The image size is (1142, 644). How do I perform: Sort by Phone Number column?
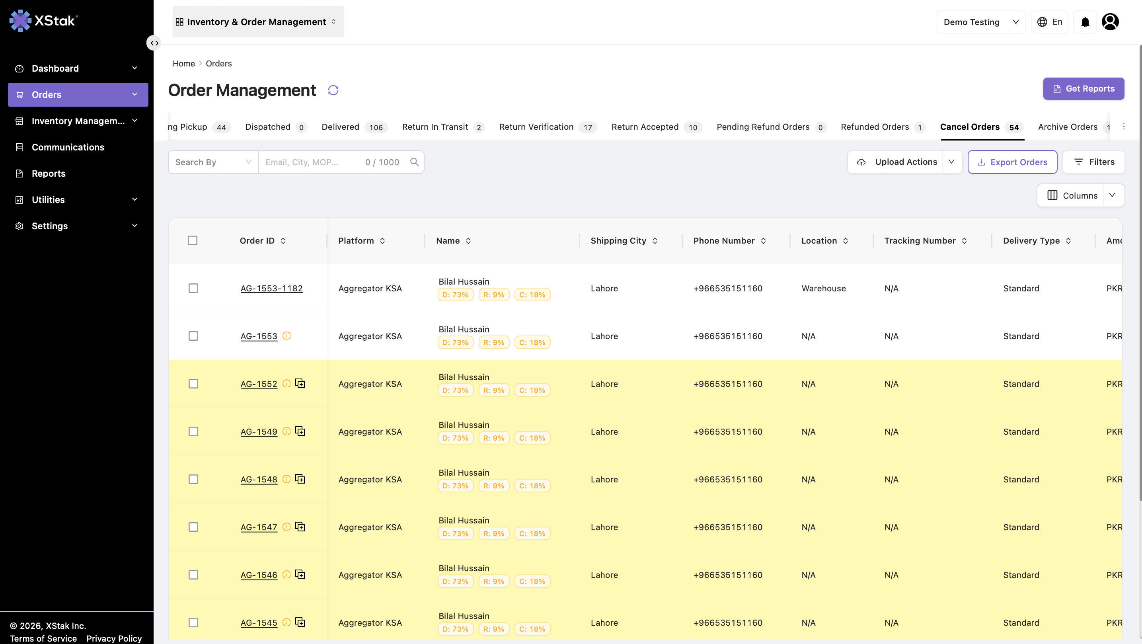point(763,241)
